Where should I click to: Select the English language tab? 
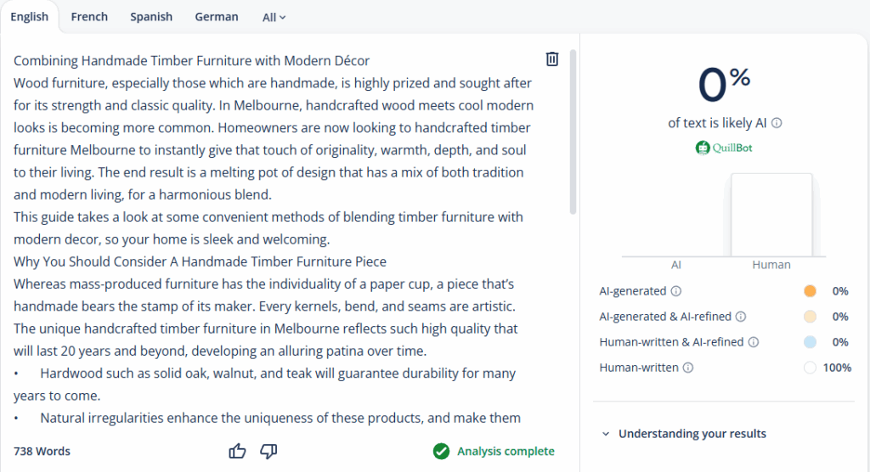30,17
